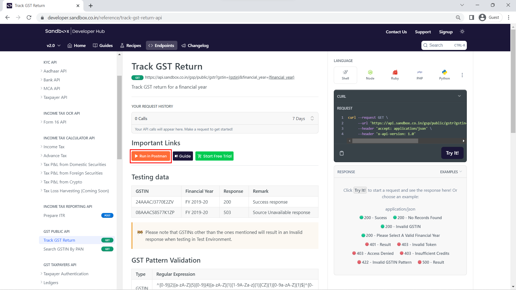Click the POST badge on Prepare ITR
This screenshot has width=516, height=290.
pyautogui.click(x=107, y=215)
